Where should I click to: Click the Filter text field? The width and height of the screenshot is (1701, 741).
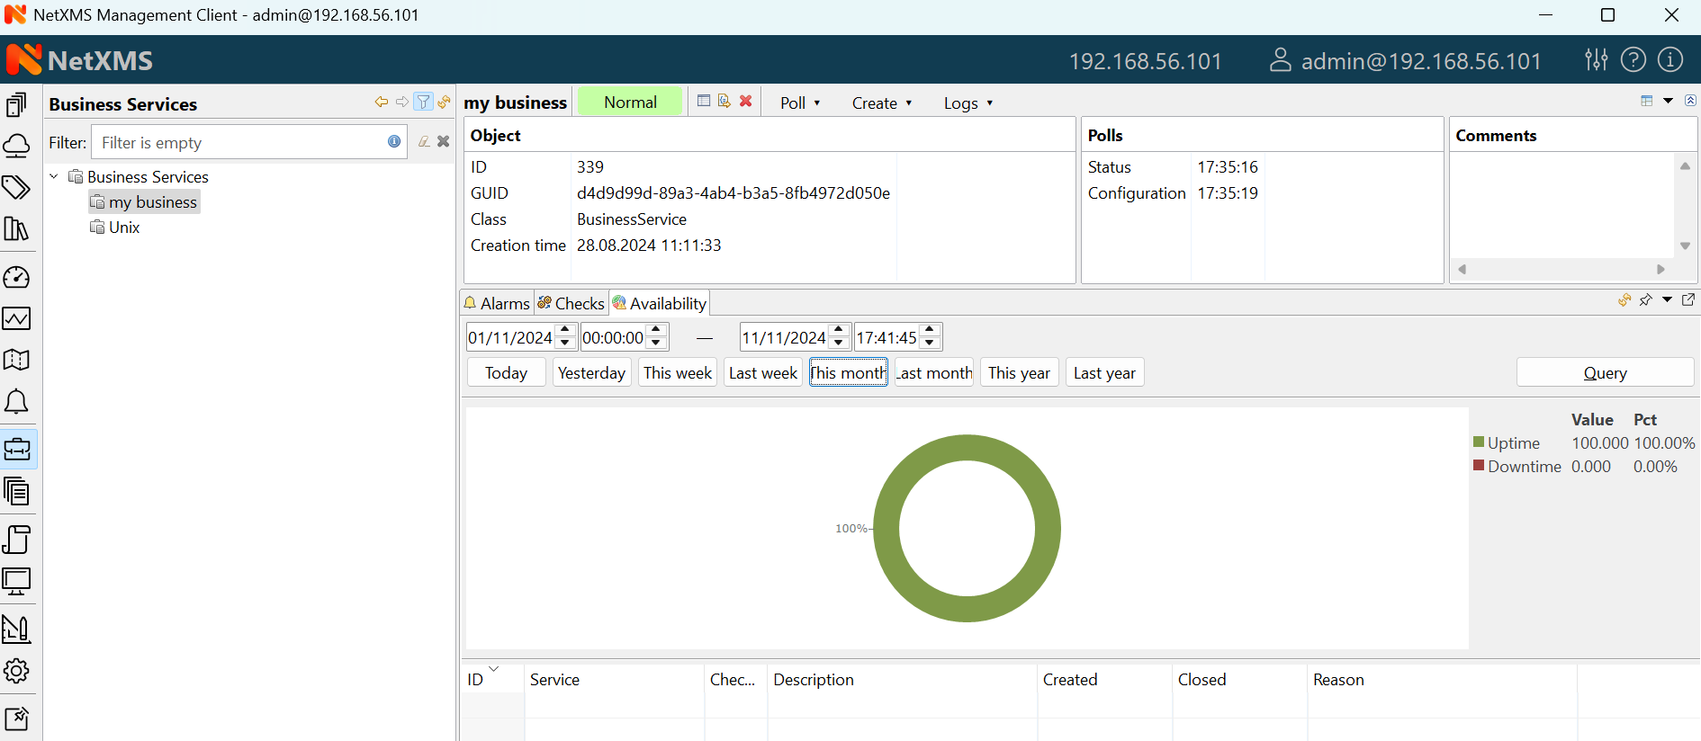click(238, 143)
